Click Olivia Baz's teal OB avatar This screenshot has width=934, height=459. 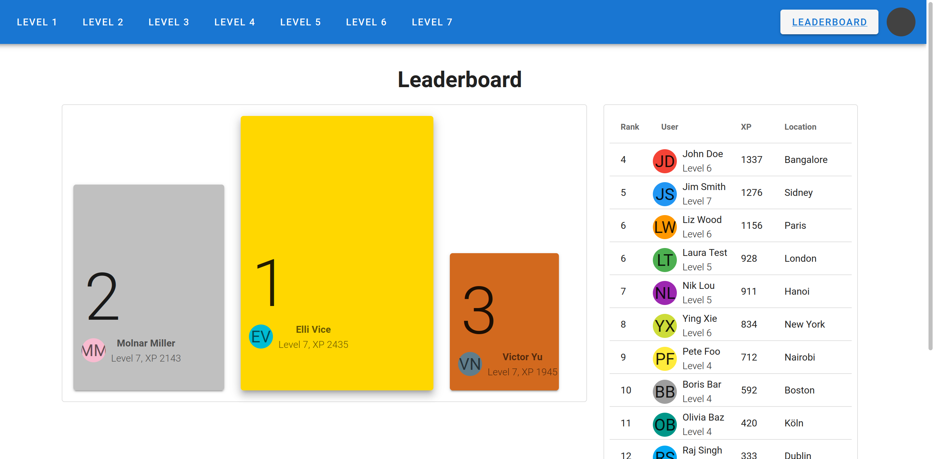click(664, 424)
